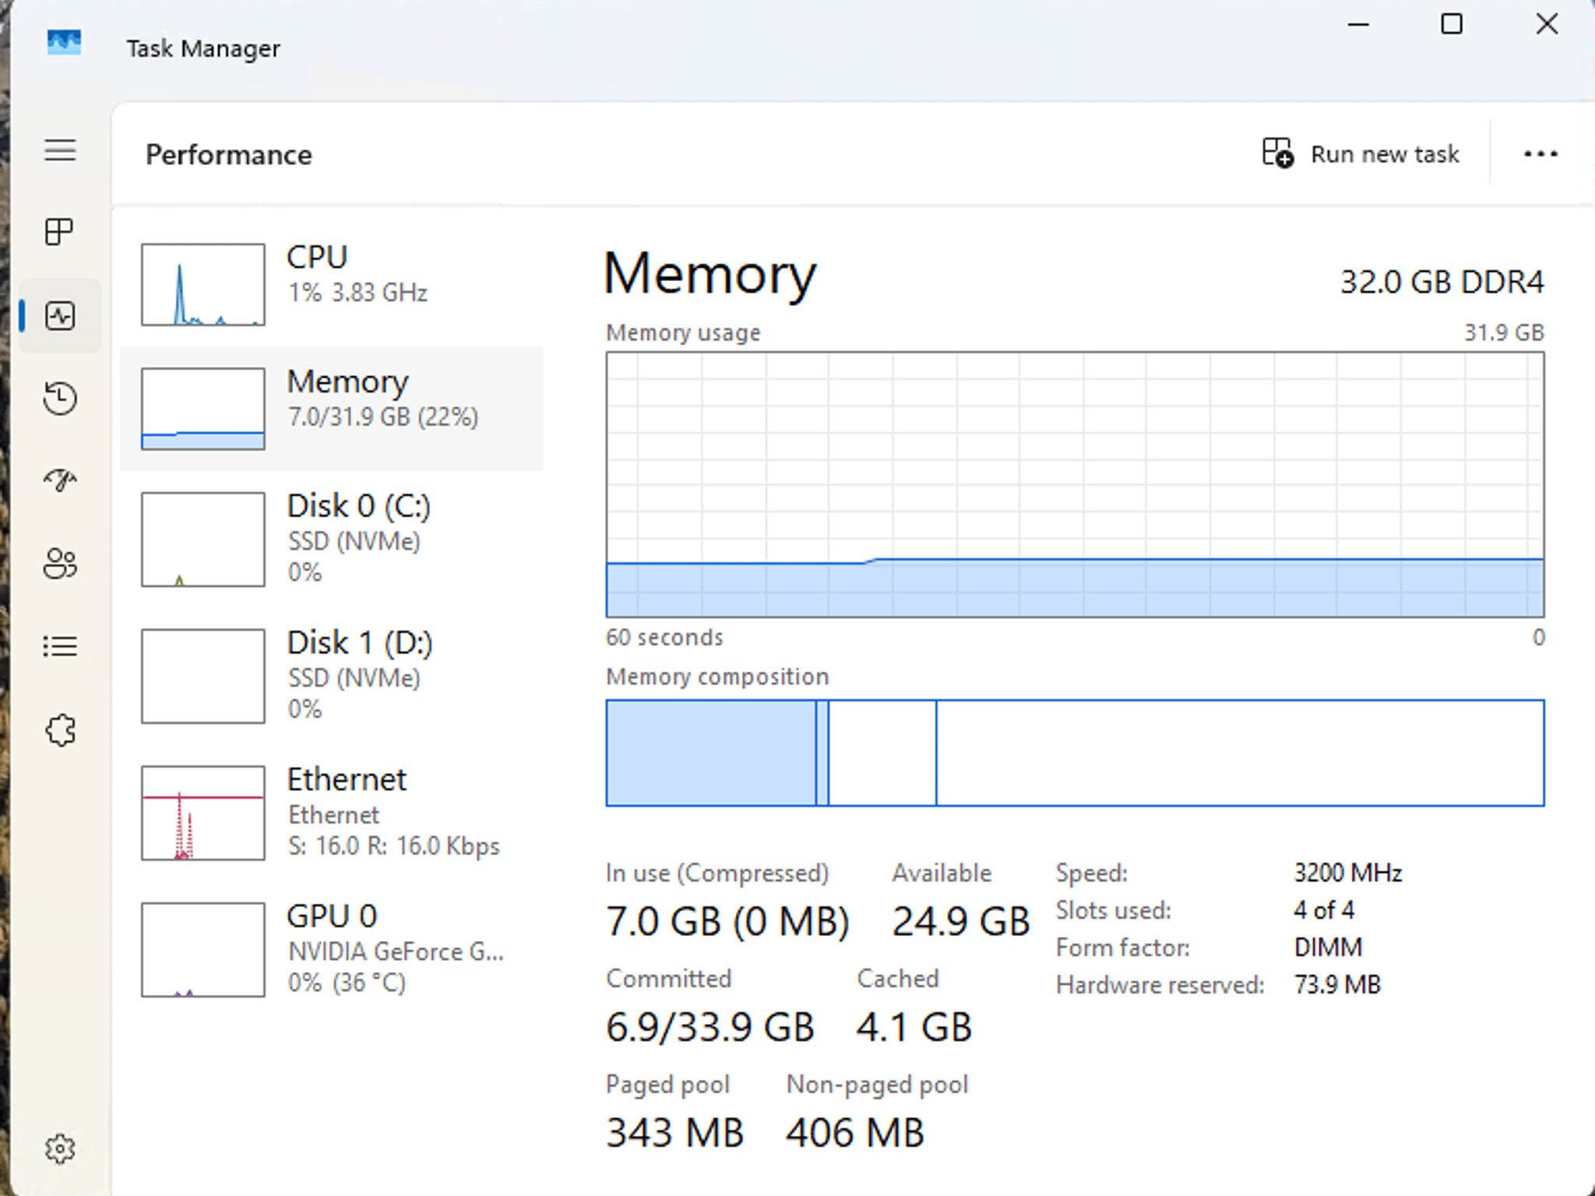Image resolution: width=1595 pixels, height=1196 pixels.
Task: Select the GPU 0 performance item
Action: [332, 950]
